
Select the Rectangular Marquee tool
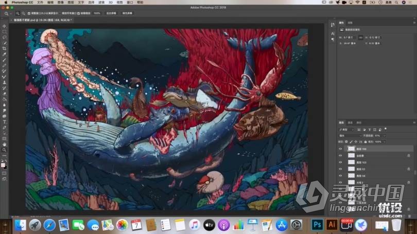click(5, 32)
